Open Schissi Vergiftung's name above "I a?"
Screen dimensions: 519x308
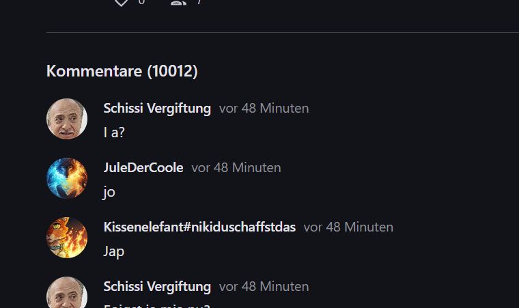pos(157,108)
